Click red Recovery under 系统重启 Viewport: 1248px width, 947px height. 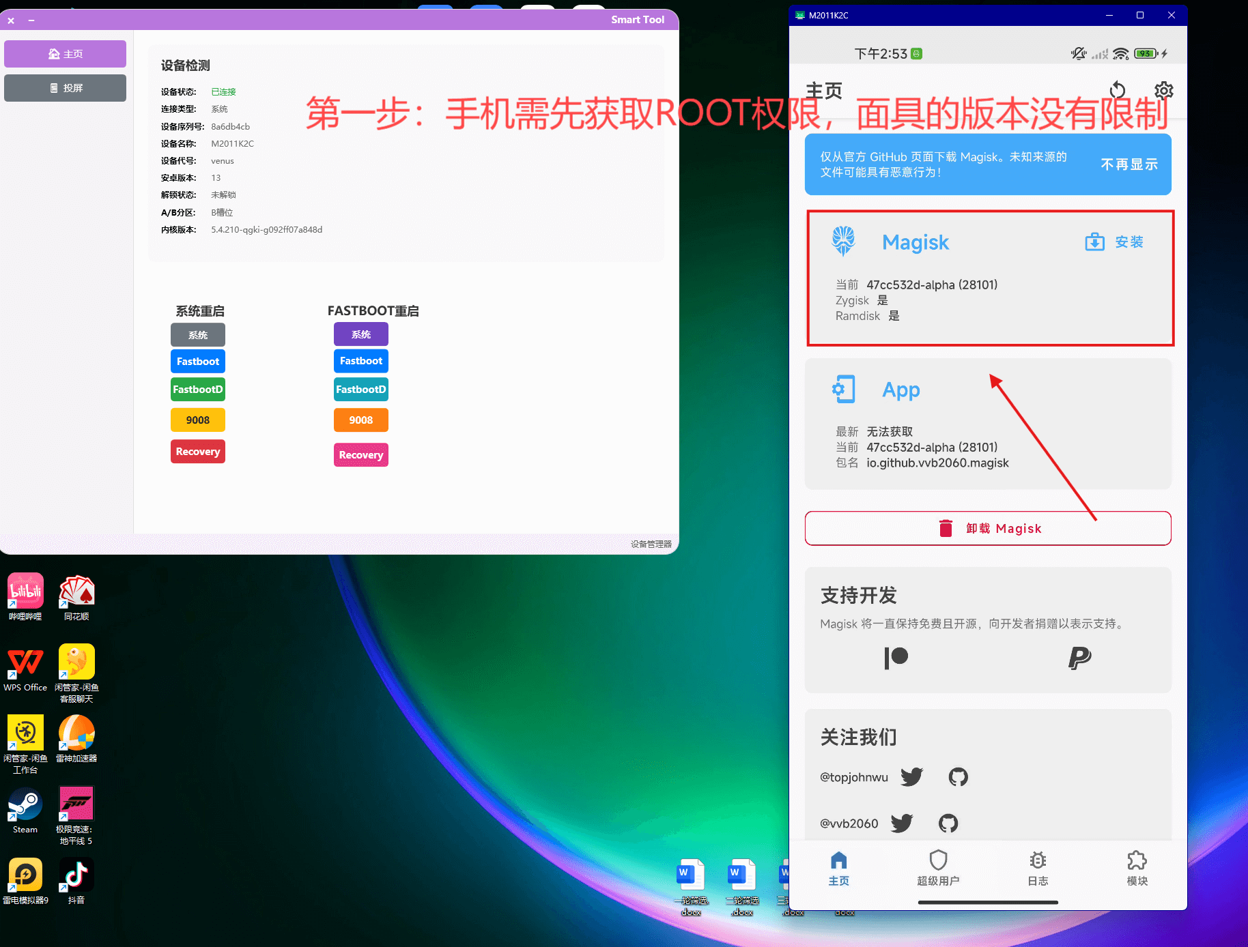click(198, 452)
